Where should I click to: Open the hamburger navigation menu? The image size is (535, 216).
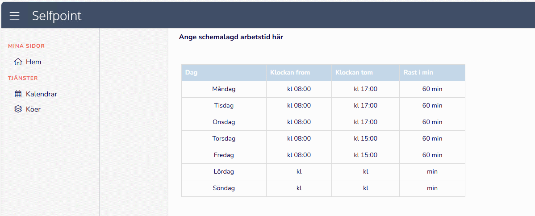point(15,16)
